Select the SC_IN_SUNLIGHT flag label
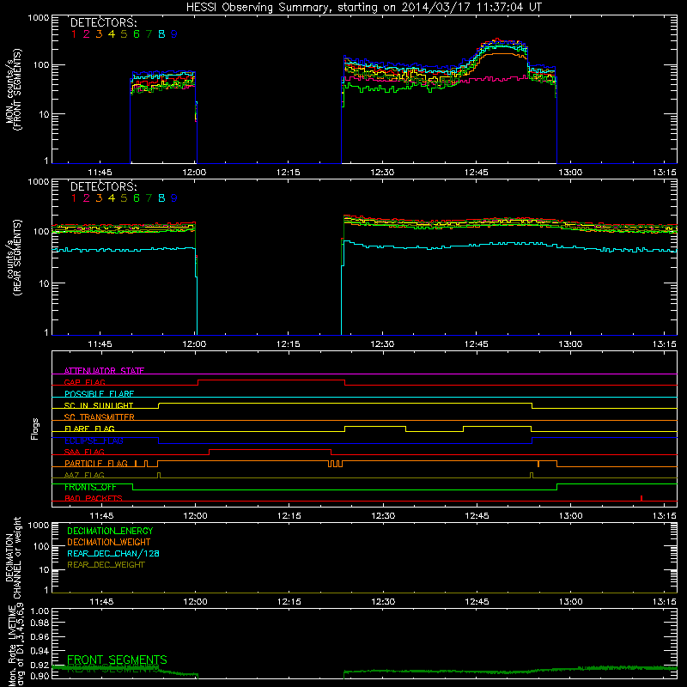687x687 pixels. coord(99,405)
